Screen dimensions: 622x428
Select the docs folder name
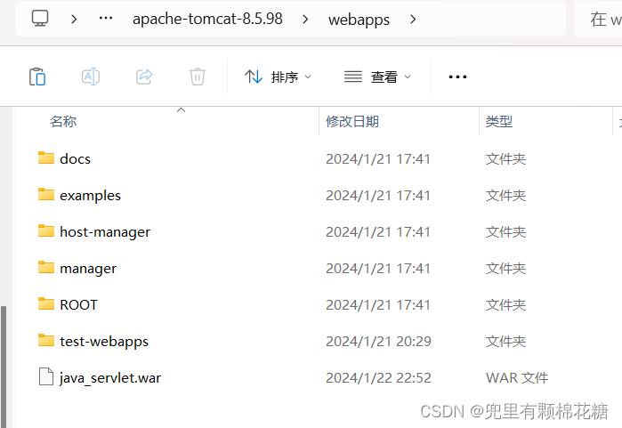pos(75,159)
